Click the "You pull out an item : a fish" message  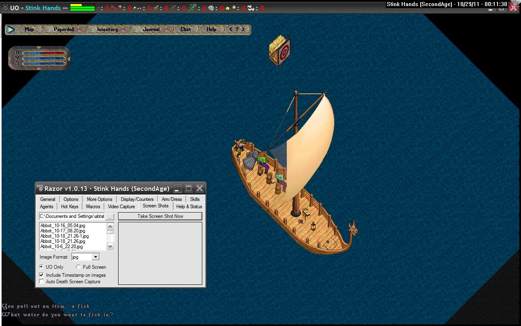pyautogui.click(x=46, y=306)
